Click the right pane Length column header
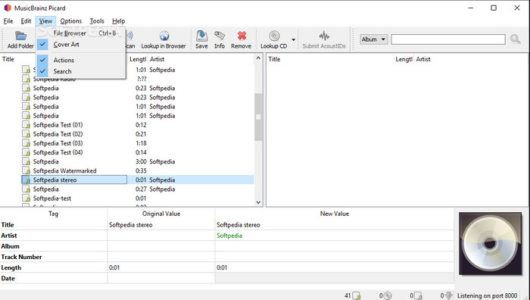Image resolution: width=530 pixels, height=300 pixels. [404, 59]
